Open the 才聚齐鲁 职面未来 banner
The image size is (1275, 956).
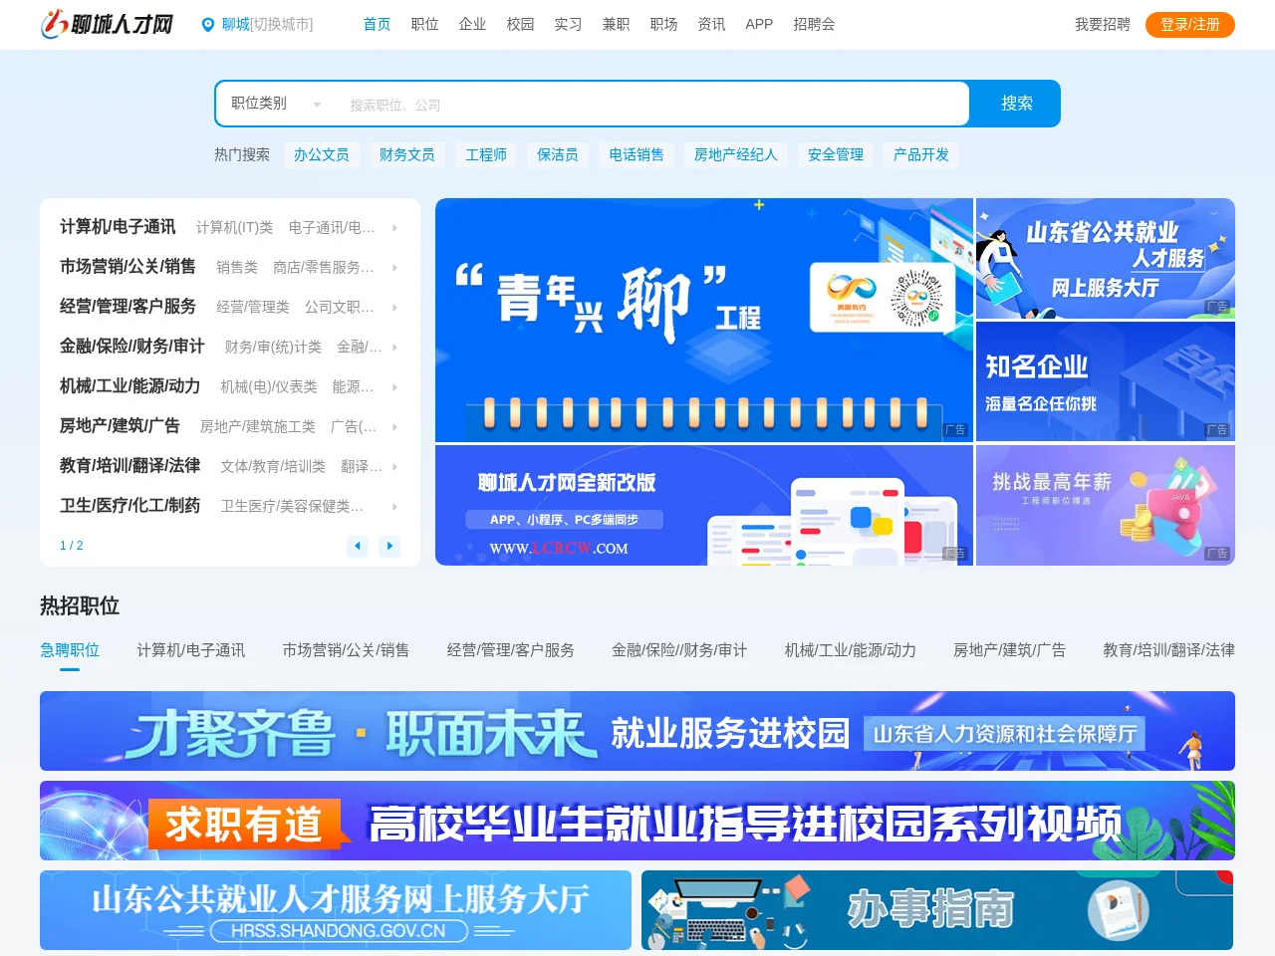click(x=637, y=731)
